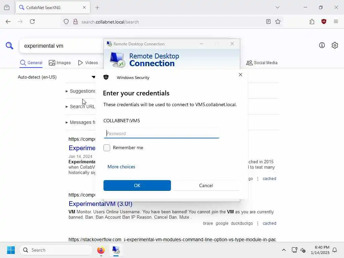Screen dimensions: 344x258
Task: Open a new browser tab
Action: point(97,7)
